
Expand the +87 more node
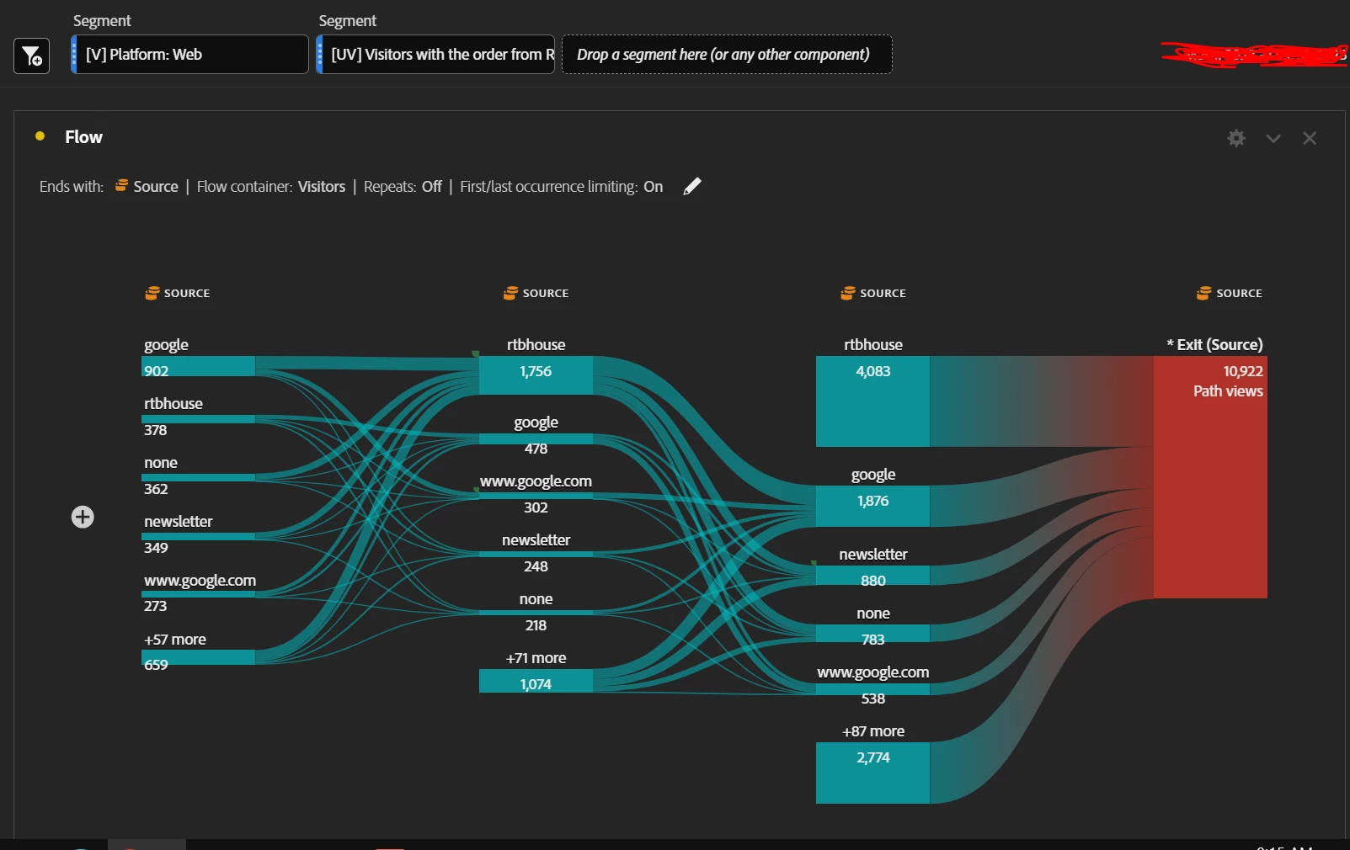(872, 773)
